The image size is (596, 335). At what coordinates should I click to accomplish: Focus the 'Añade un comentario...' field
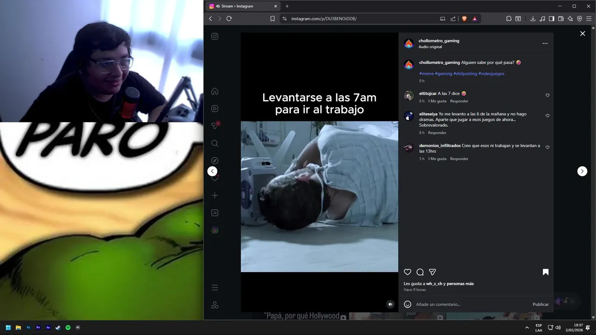pos(472,304)
